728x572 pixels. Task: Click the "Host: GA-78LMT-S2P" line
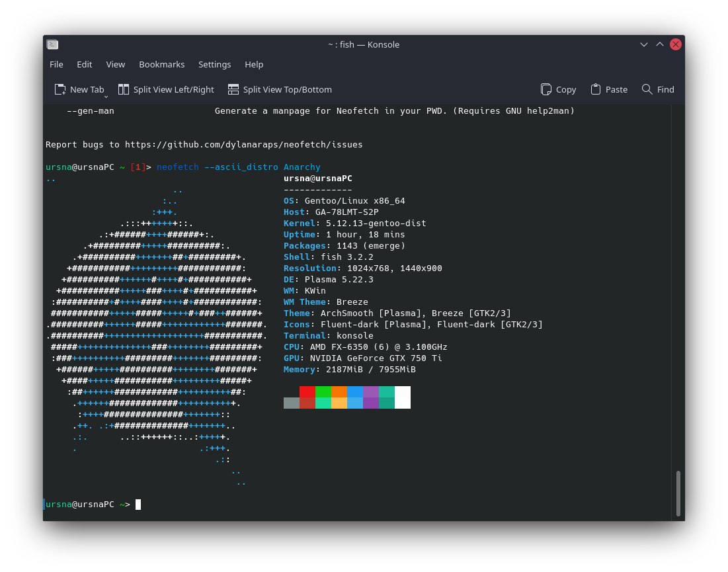[x=331, y=212]
